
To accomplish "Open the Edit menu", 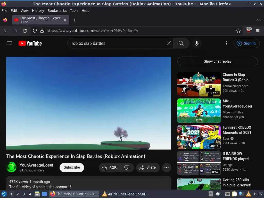I will click(x=14, y=11).
